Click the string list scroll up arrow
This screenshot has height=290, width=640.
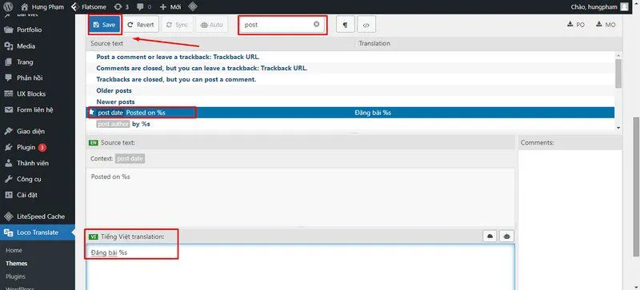pyautogui.click(x=618, y=55)
